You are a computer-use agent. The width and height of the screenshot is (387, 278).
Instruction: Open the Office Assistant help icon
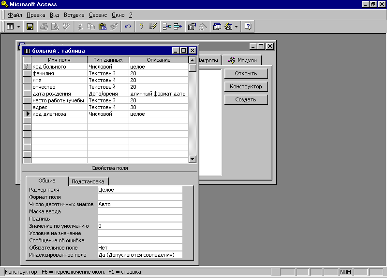pyautogui.click(x=248, y=27)
